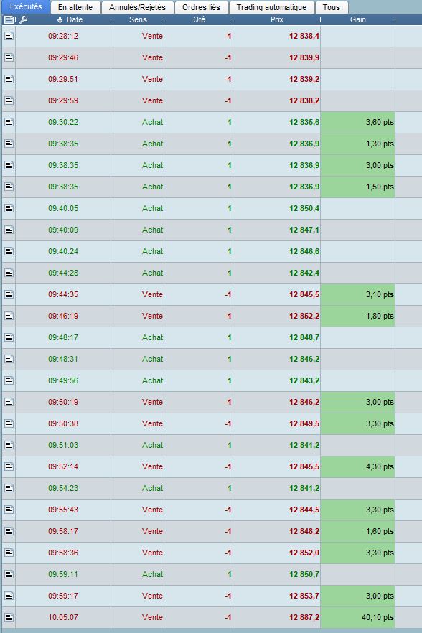Select price 12 850,4 cell

277,208
